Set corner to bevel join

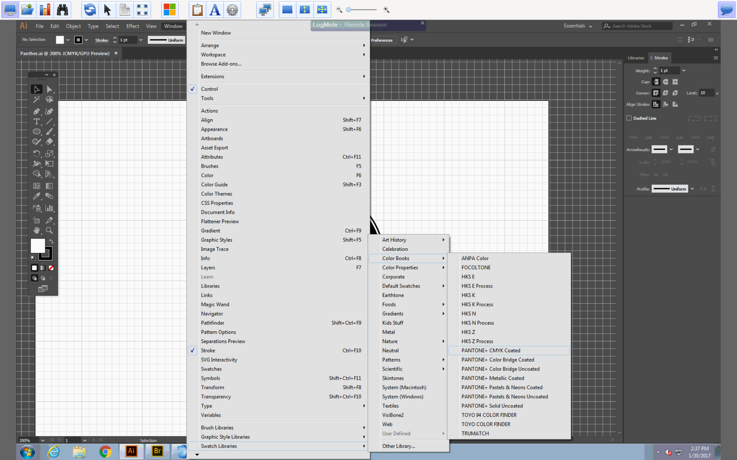click(675, 93)
